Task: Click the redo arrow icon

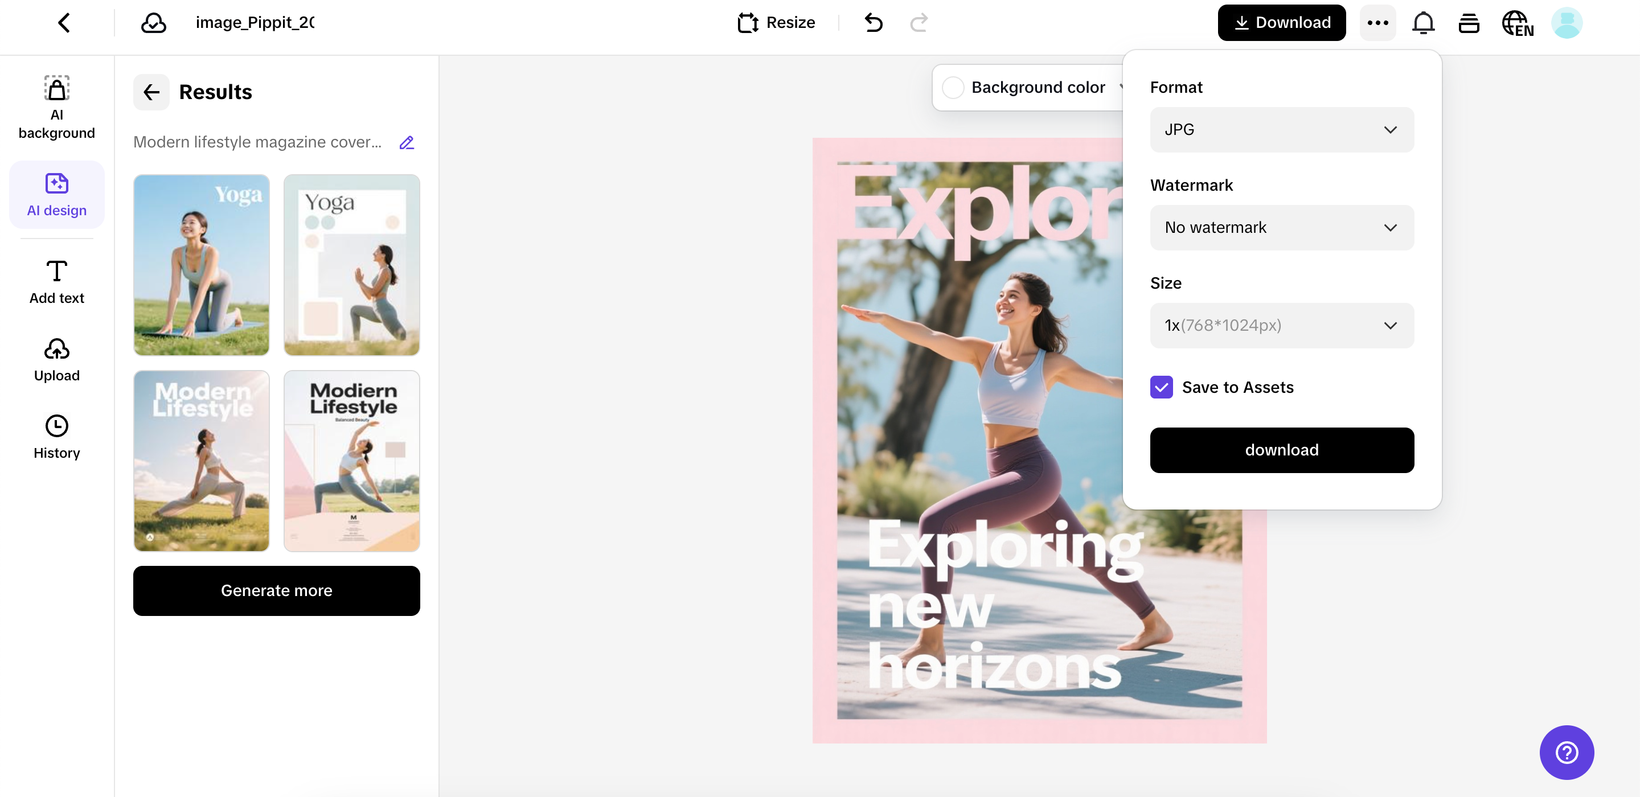Action: pyautogui.click(x=919, y=23)
